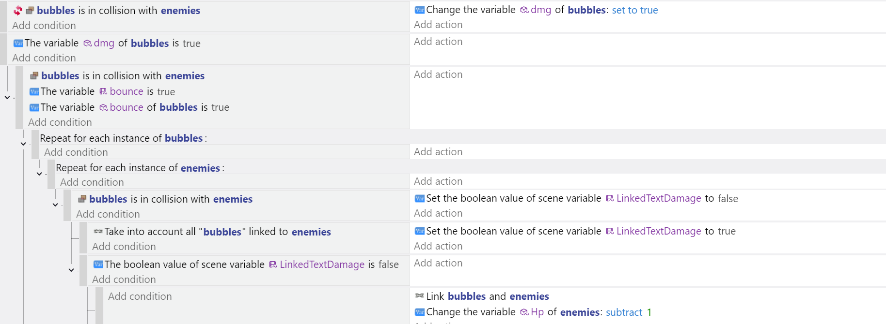Click the variable icon of the 'dmg of bubbles is true' condition
Screen dimensions: 886x324
pos(18,43)
